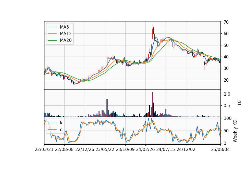Click the blue MA5 legend line sample
The width and height of the screenshot is (245, 176).
(52, 27)
